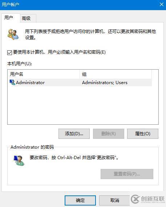Click the 重置密码(P)... button
This screenshot has height=207, width=166.
tap(127, 174)
